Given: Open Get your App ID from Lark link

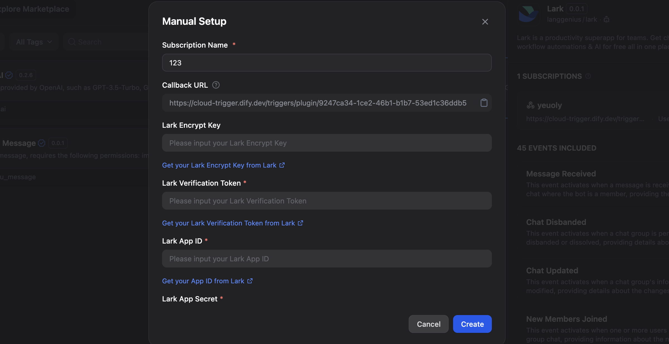Looking at the screenshot, I should [x=203, y=281].
